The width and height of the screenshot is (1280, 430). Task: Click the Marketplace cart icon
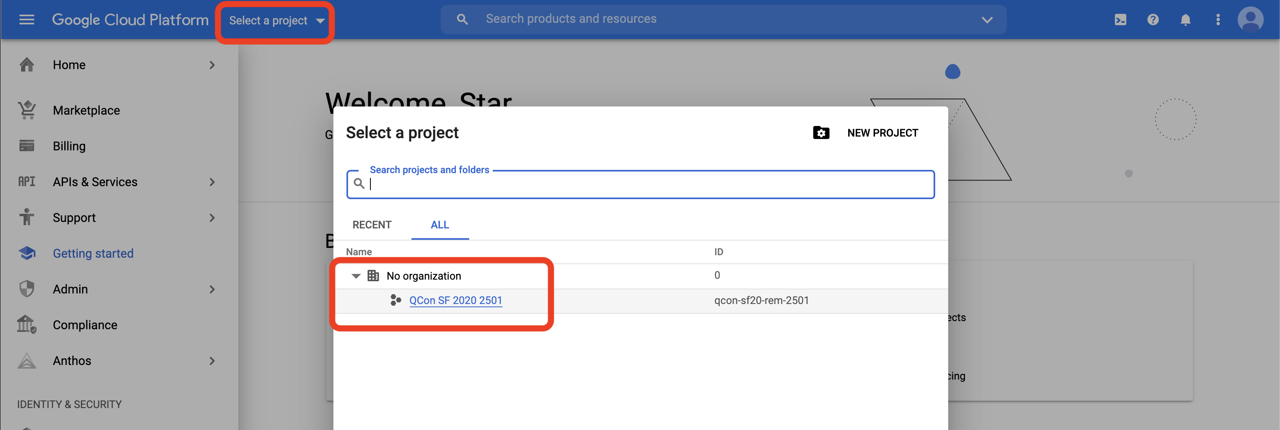pyautogui.click(x=27, y=110)
